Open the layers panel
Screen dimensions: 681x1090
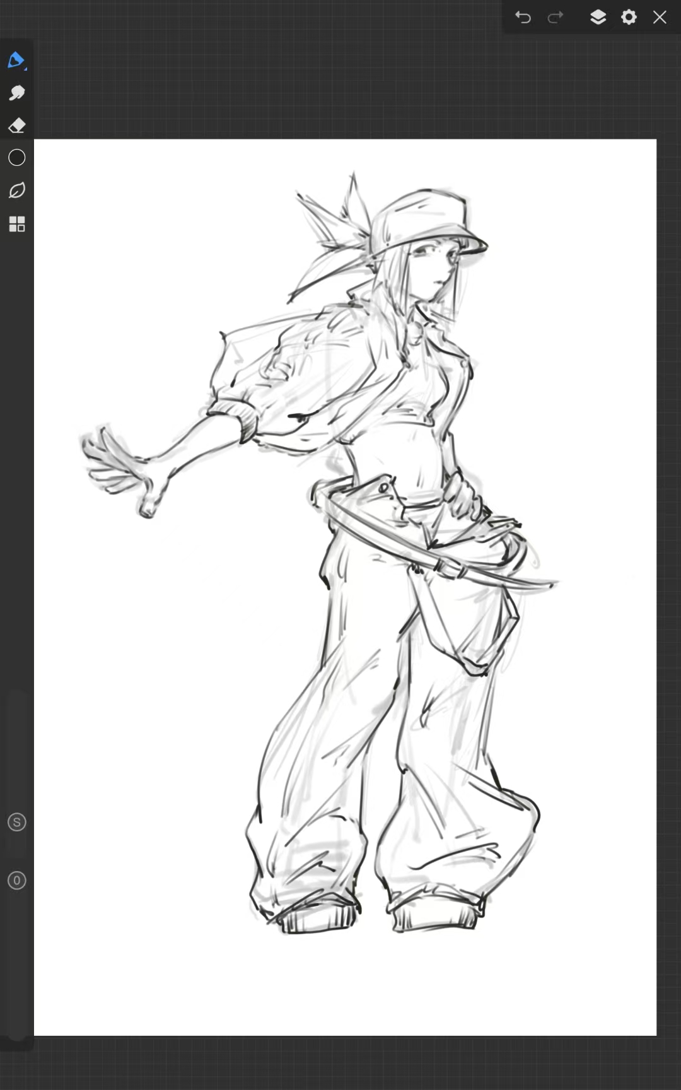click(x=598, y=17)
